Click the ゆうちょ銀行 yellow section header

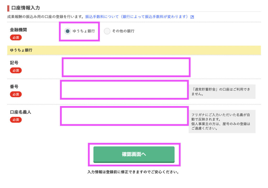coord(134,50)
